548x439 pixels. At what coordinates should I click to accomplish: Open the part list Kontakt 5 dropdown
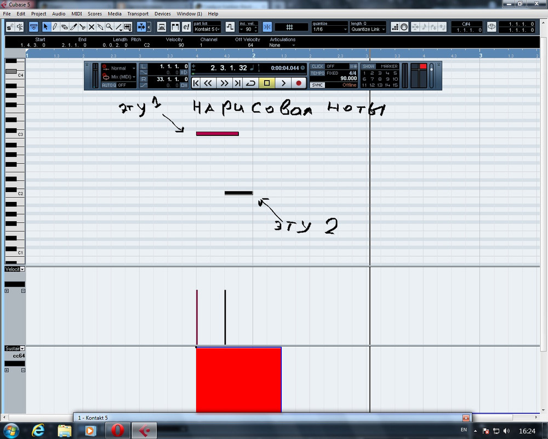pos(207,29)
